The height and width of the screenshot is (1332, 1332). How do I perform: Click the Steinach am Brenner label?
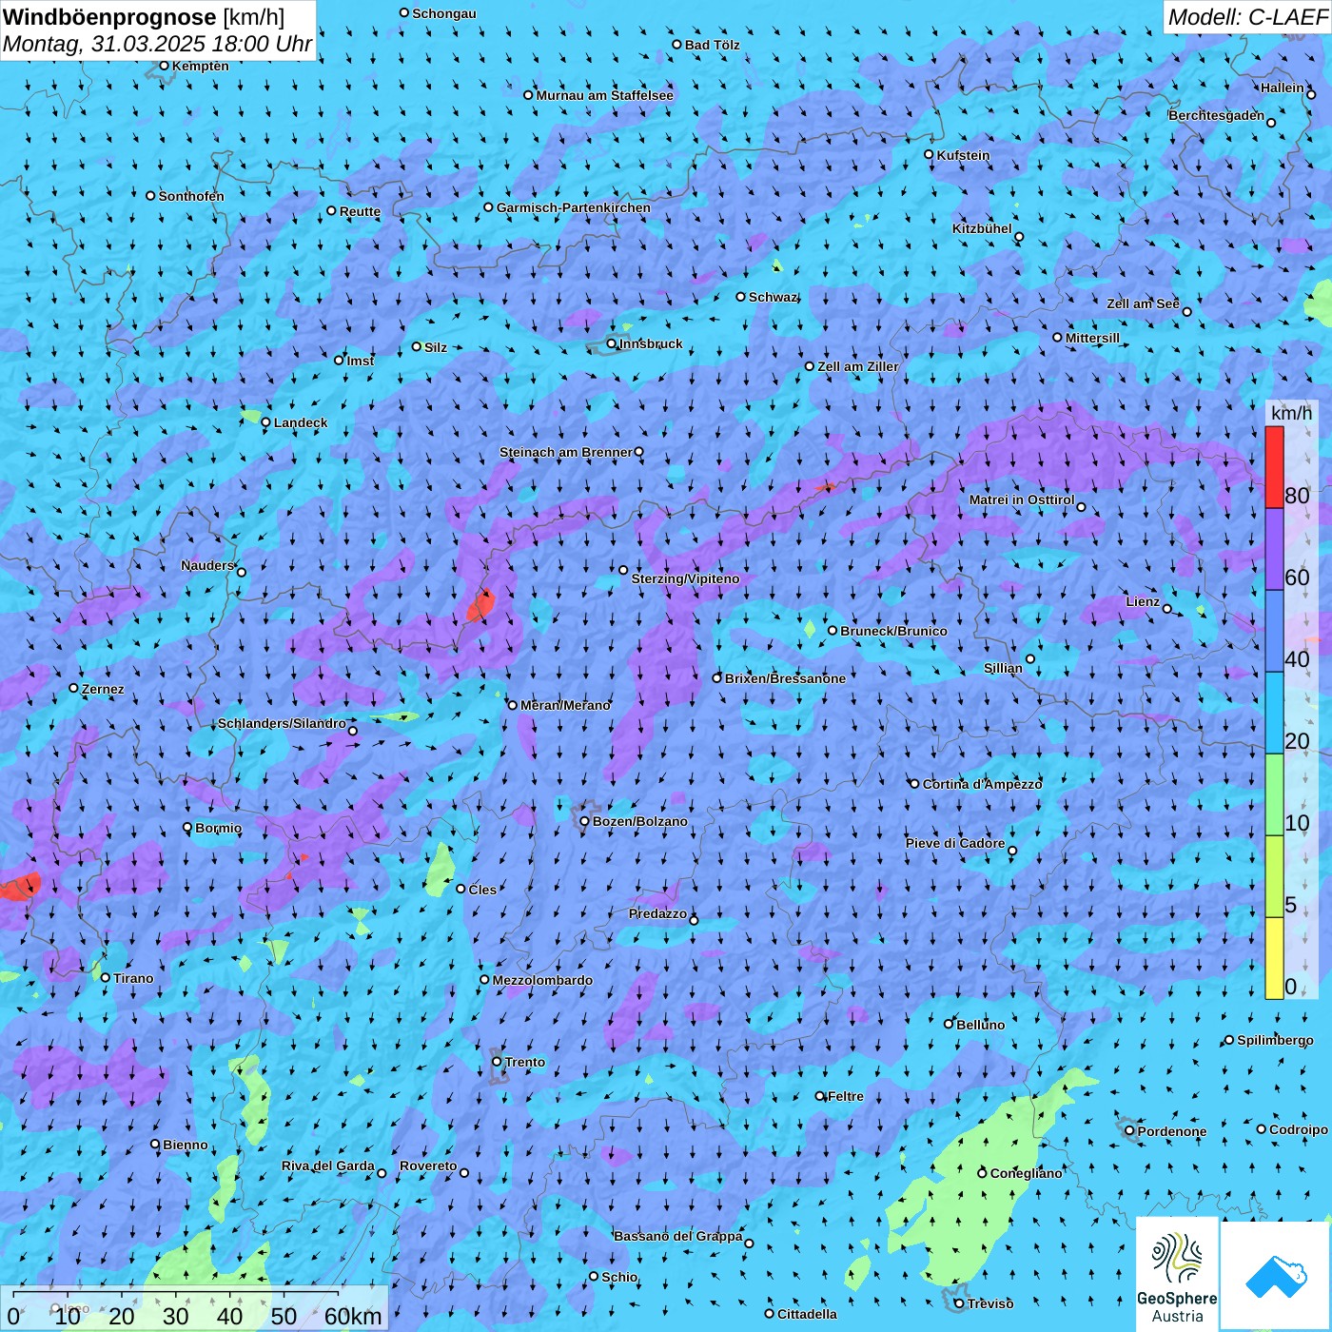tap(566, 452)
